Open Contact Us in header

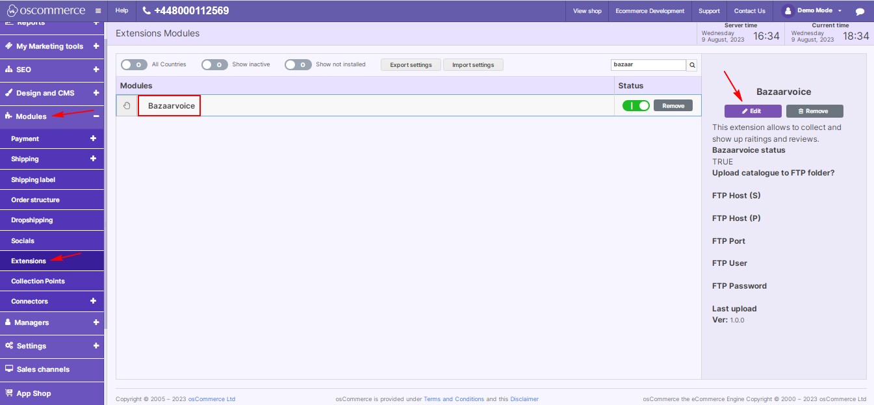[x=750, y=11]
